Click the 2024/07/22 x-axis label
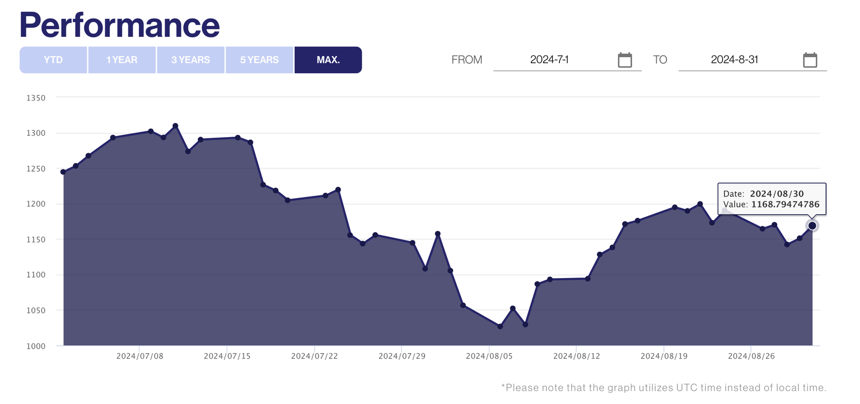 tap(314, 355)
